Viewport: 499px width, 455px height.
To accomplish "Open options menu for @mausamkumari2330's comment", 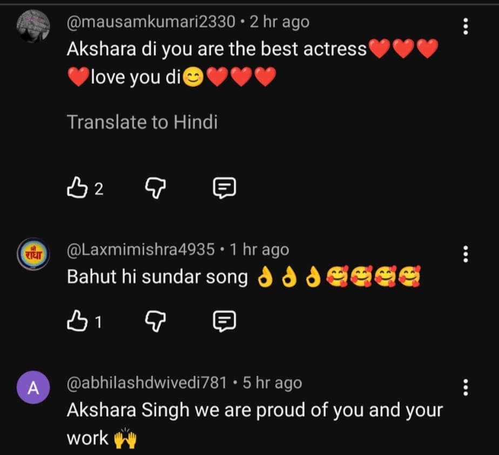I will point(466,25).
